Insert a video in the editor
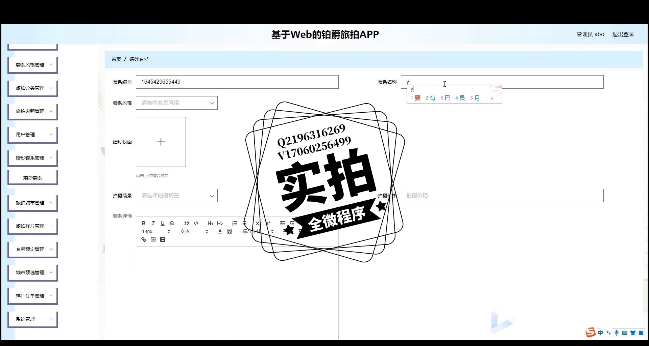Image resolution: width=649 pixels, height=346 pixels. point(163,239)
